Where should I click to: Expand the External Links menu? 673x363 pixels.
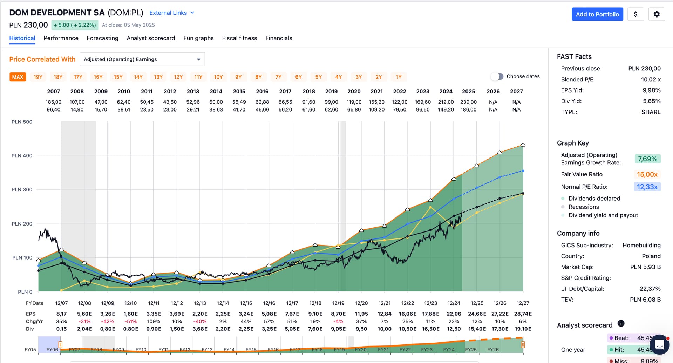click(172, 13)
